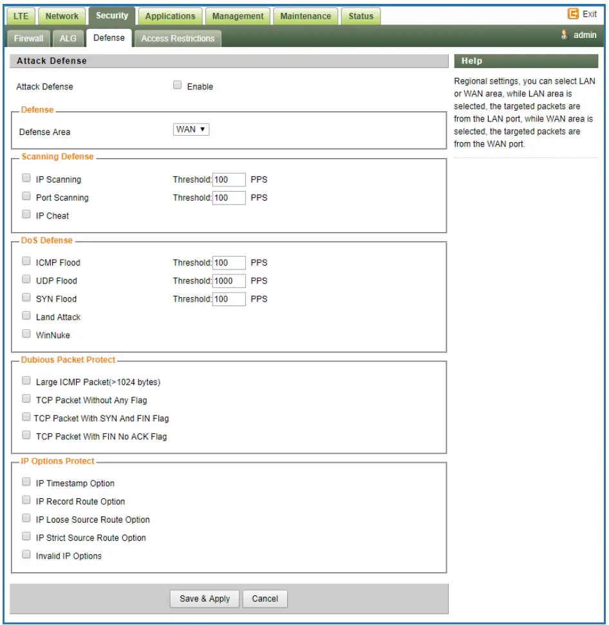Tick the Invalid IP Options checkbox
This screenshot has width=609, height=625.
[x=26, y=554]
